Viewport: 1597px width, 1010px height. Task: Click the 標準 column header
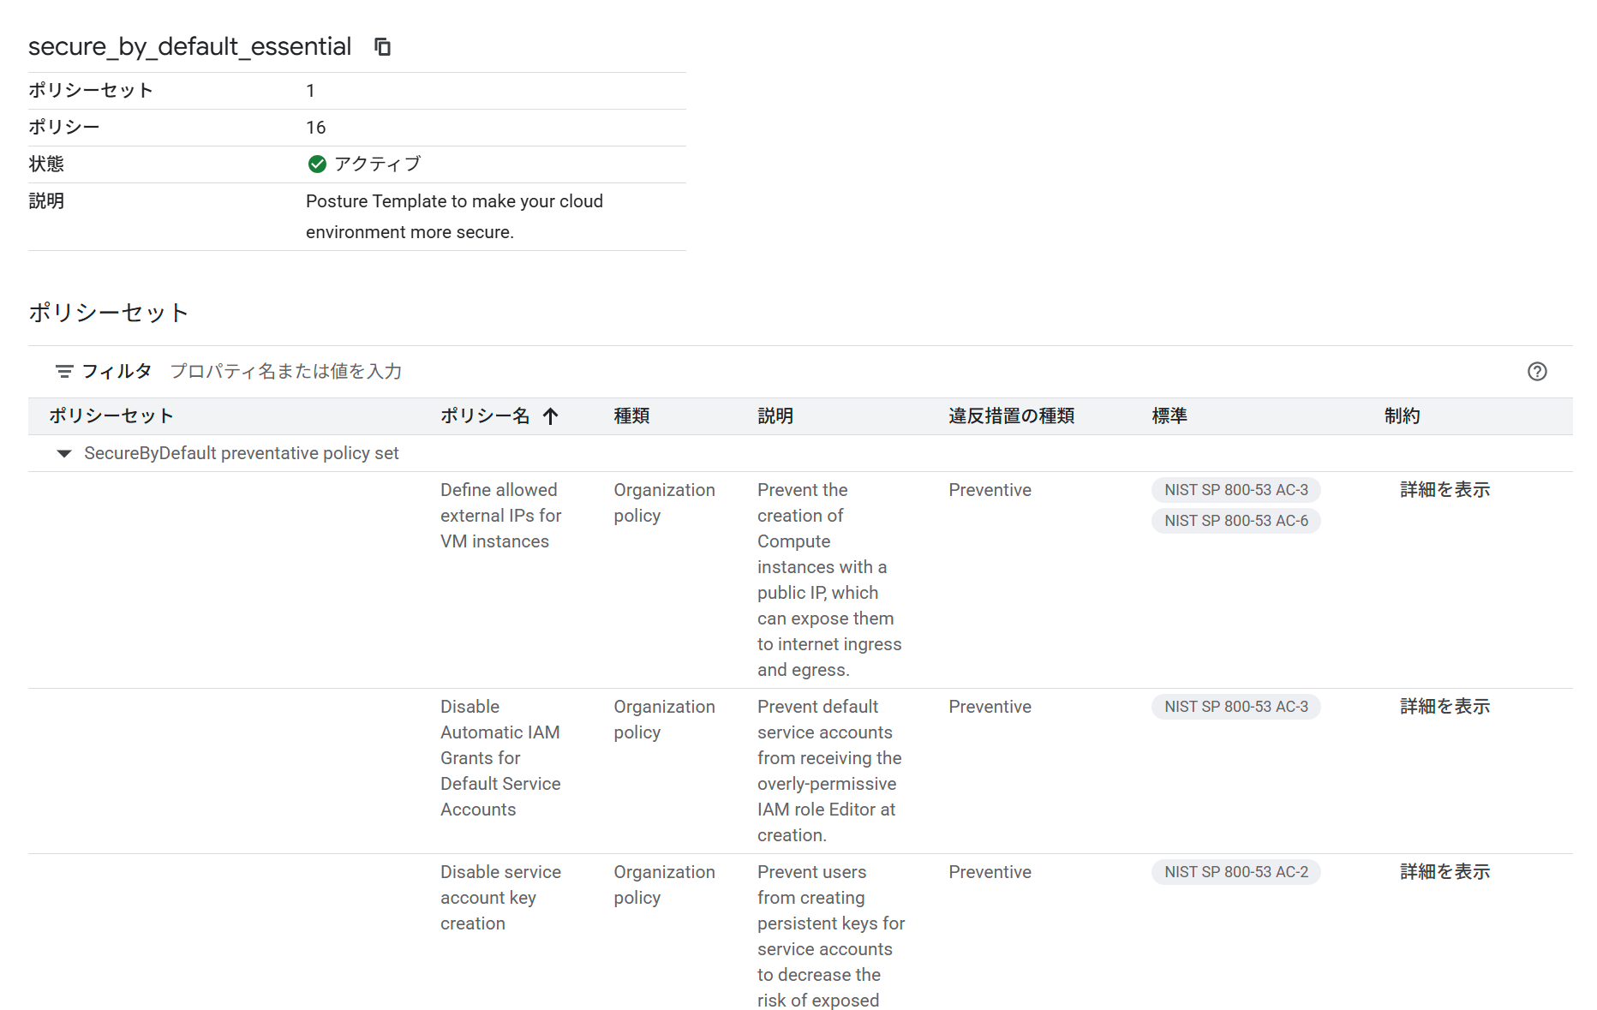coord(1169,416)
